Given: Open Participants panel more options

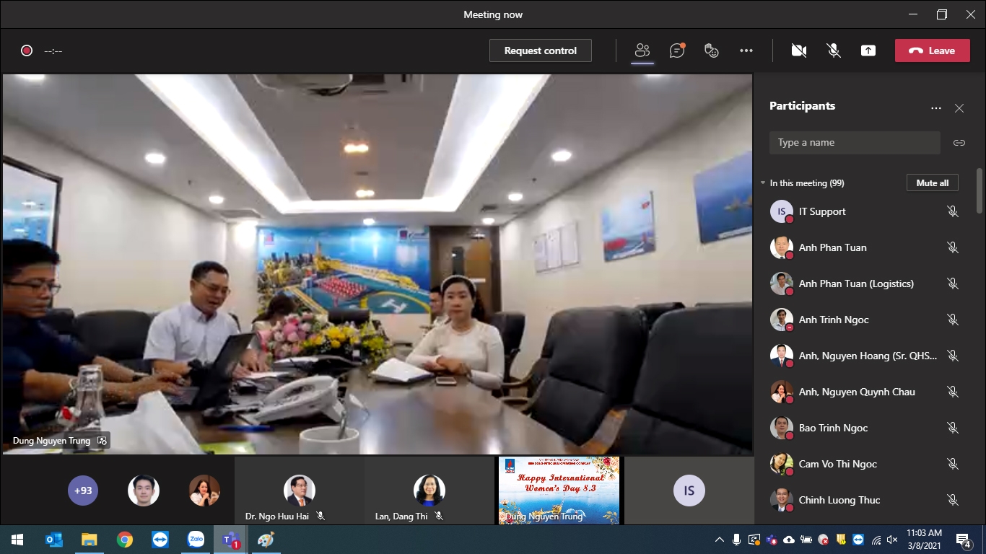Looking at the screenshot, I should pos(935,108).
